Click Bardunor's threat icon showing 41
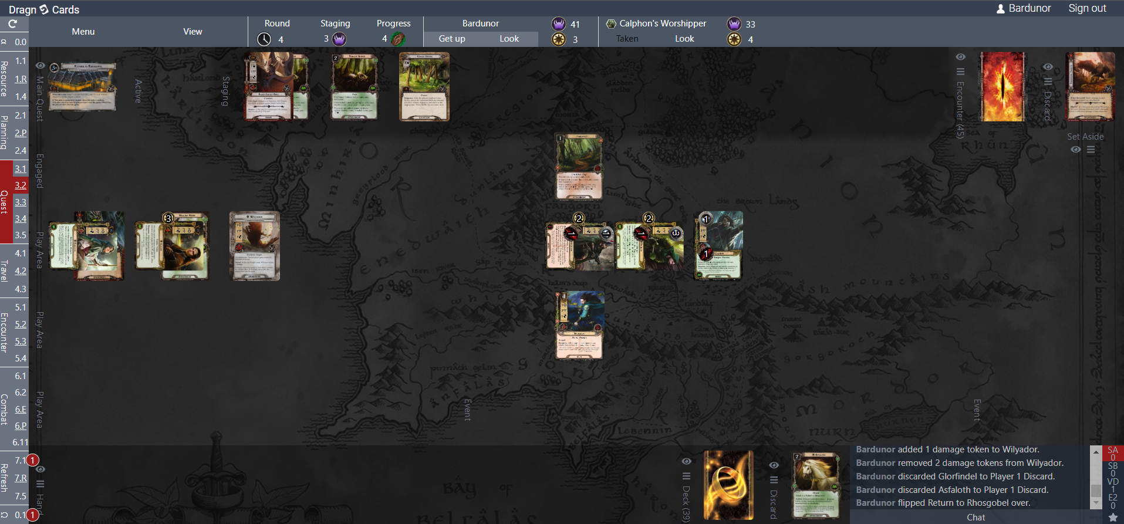The height and width of the screenshot is (524, 1124). click(559, 24)
